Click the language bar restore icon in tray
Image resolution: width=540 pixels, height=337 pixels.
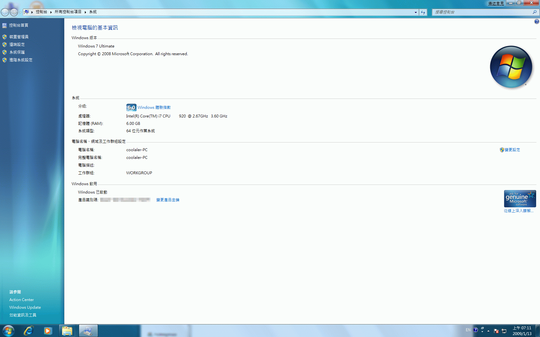[x=482, y=328]
